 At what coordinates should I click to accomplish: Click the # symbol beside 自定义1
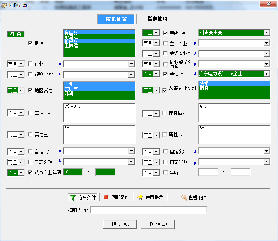[59, 152]
